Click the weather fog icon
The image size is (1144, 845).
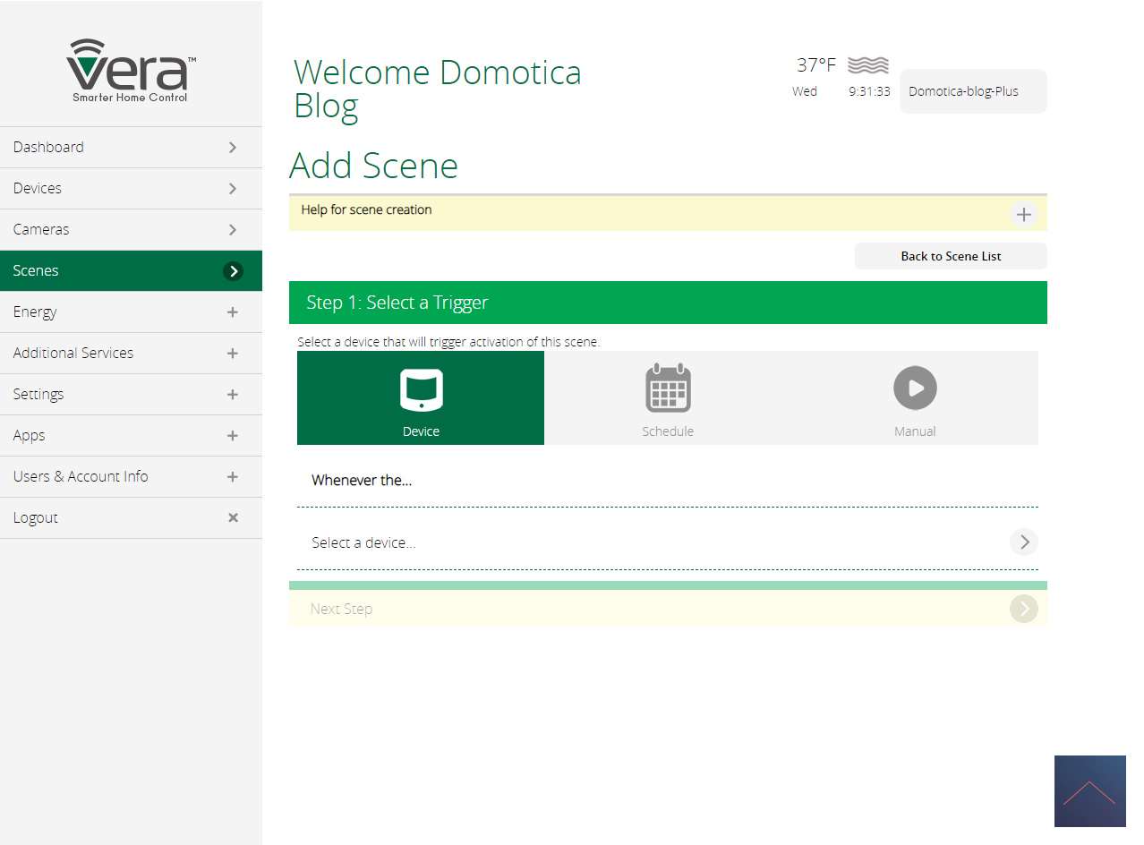(867, 65)
